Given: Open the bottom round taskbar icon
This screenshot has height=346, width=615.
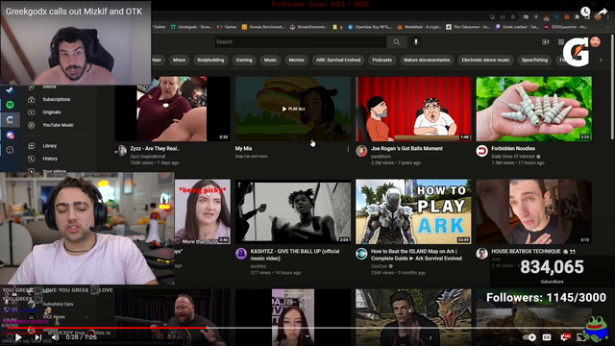Looking at the screenshot, I should tap(10, 150).
